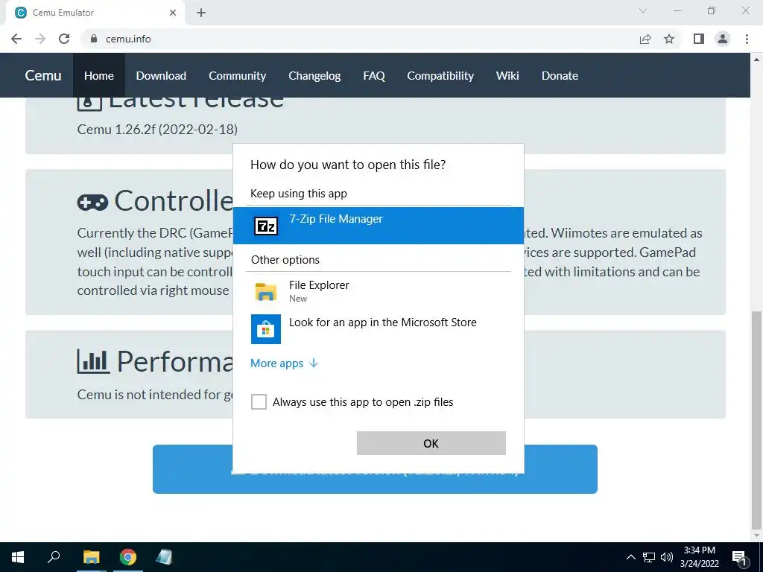
Task: Open tab search dropdown chevron
Action: [x=643, y=10]
